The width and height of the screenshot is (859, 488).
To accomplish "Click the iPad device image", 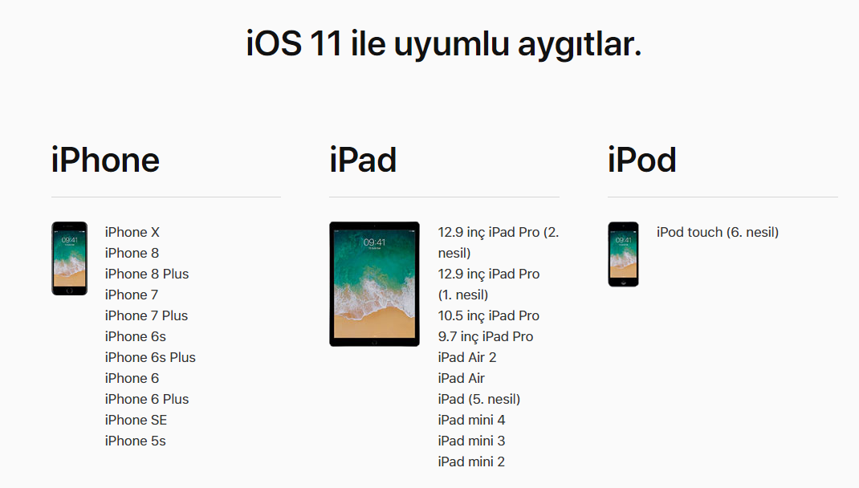I will pos(375,283).
